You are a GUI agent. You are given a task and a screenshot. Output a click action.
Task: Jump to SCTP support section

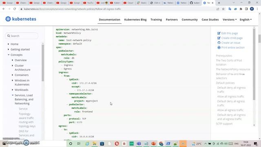224,124
